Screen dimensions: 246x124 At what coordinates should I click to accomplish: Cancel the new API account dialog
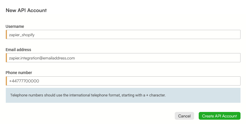pos(184,116)
